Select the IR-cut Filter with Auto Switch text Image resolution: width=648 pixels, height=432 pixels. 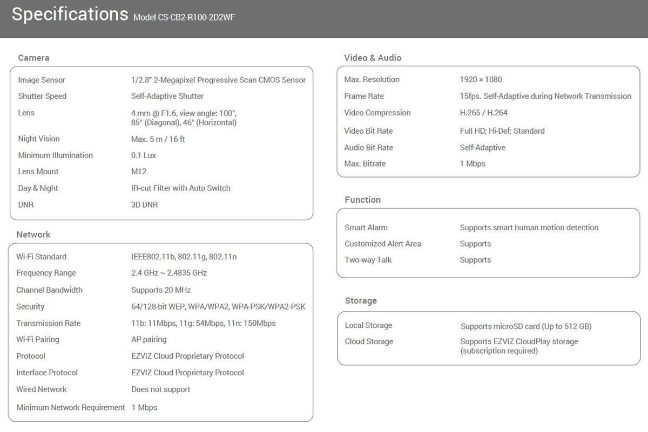(x=180, y=188)
